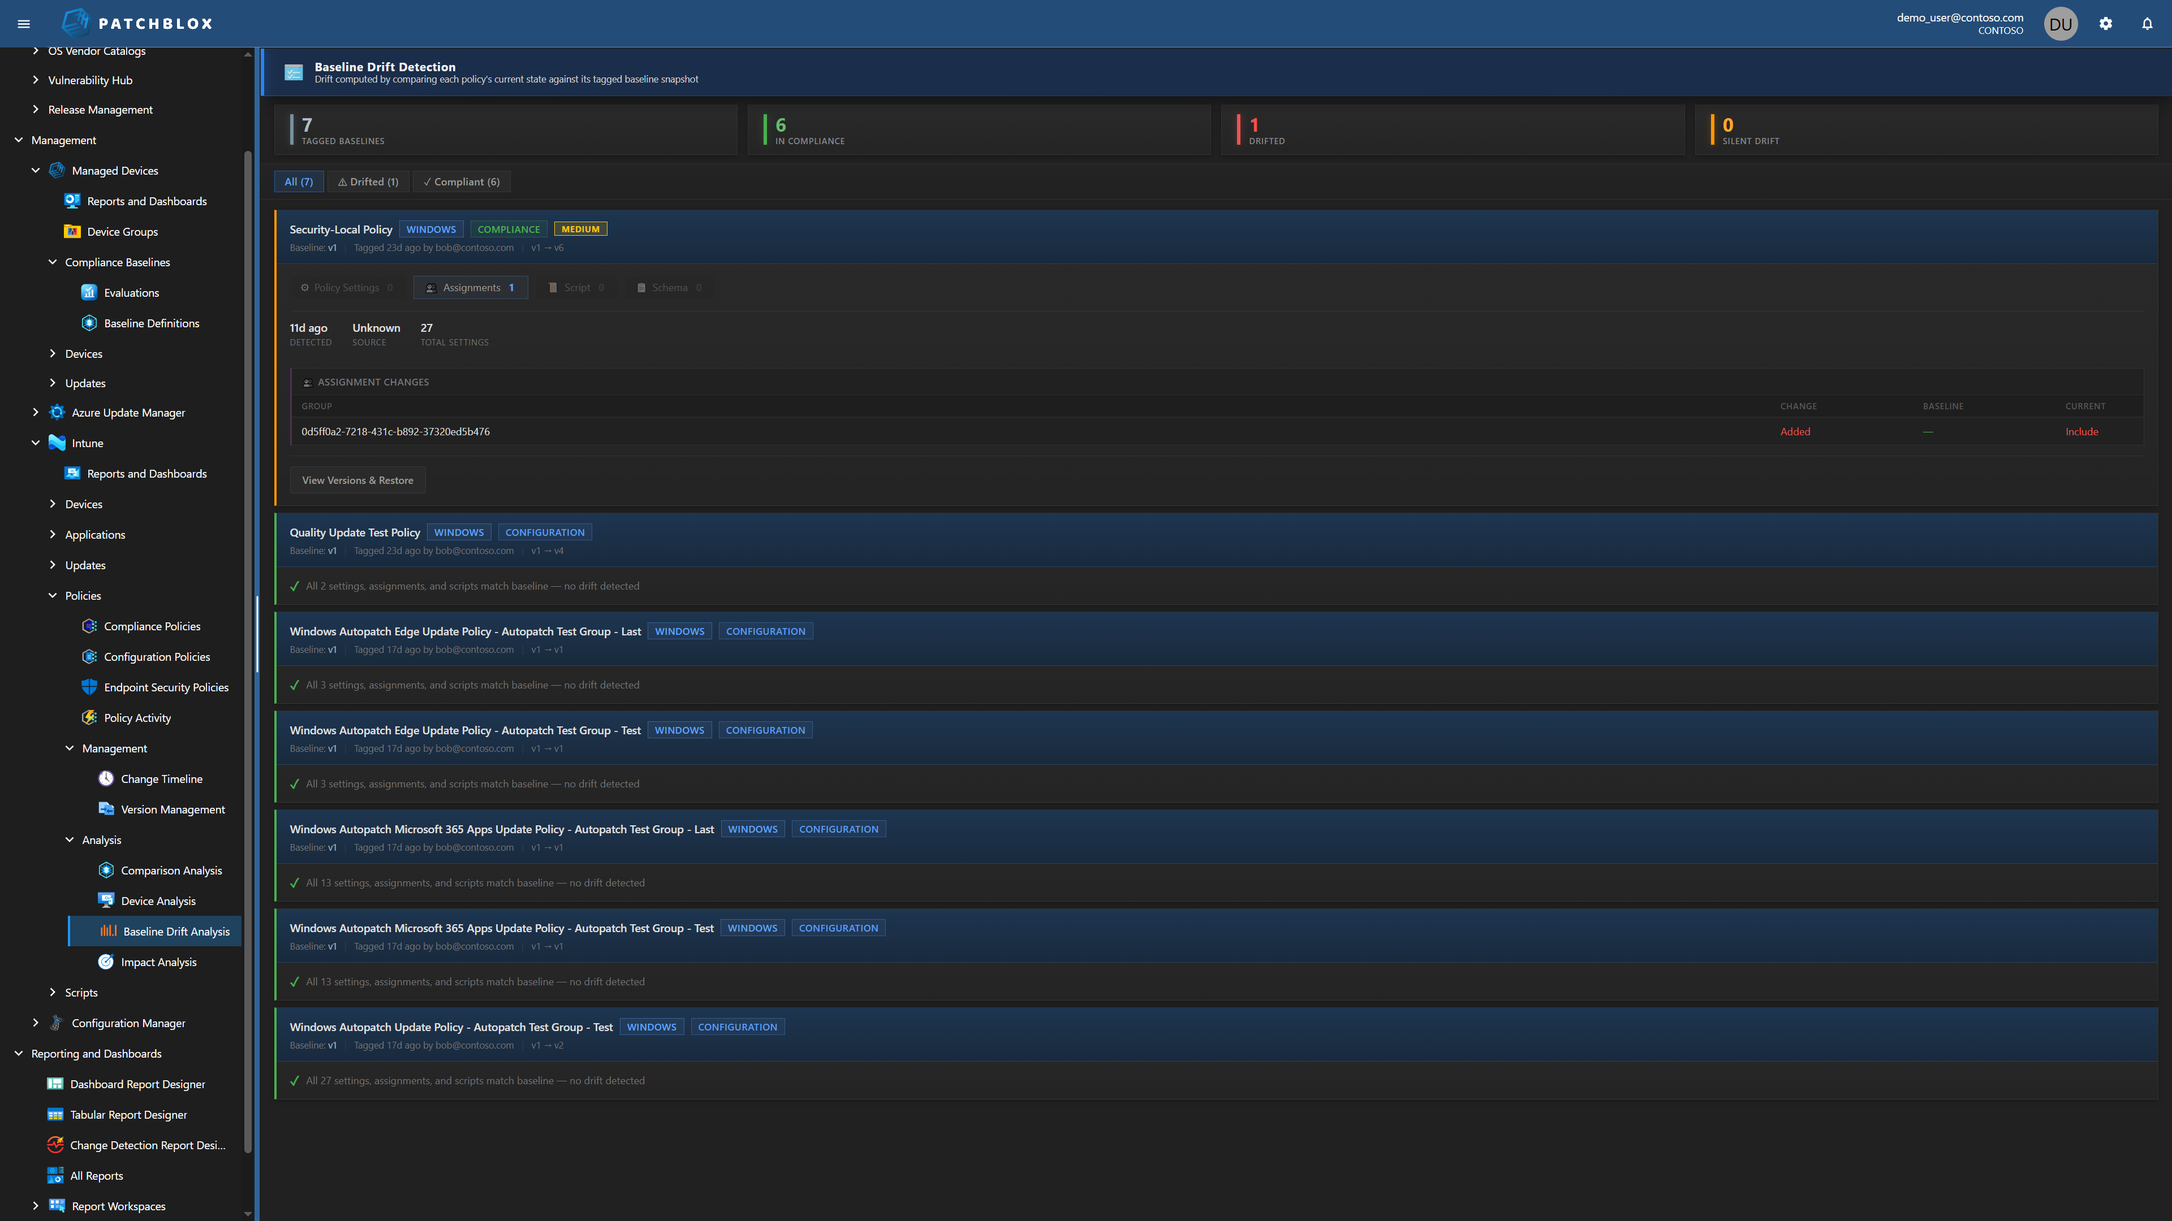
Task: Click the sidebar vertical scrollbar
Action: click(x=248, y=649)
